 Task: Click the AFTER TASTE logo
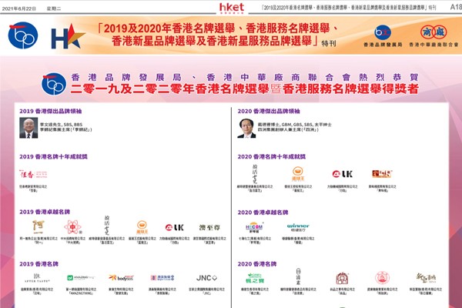(37, 278)
